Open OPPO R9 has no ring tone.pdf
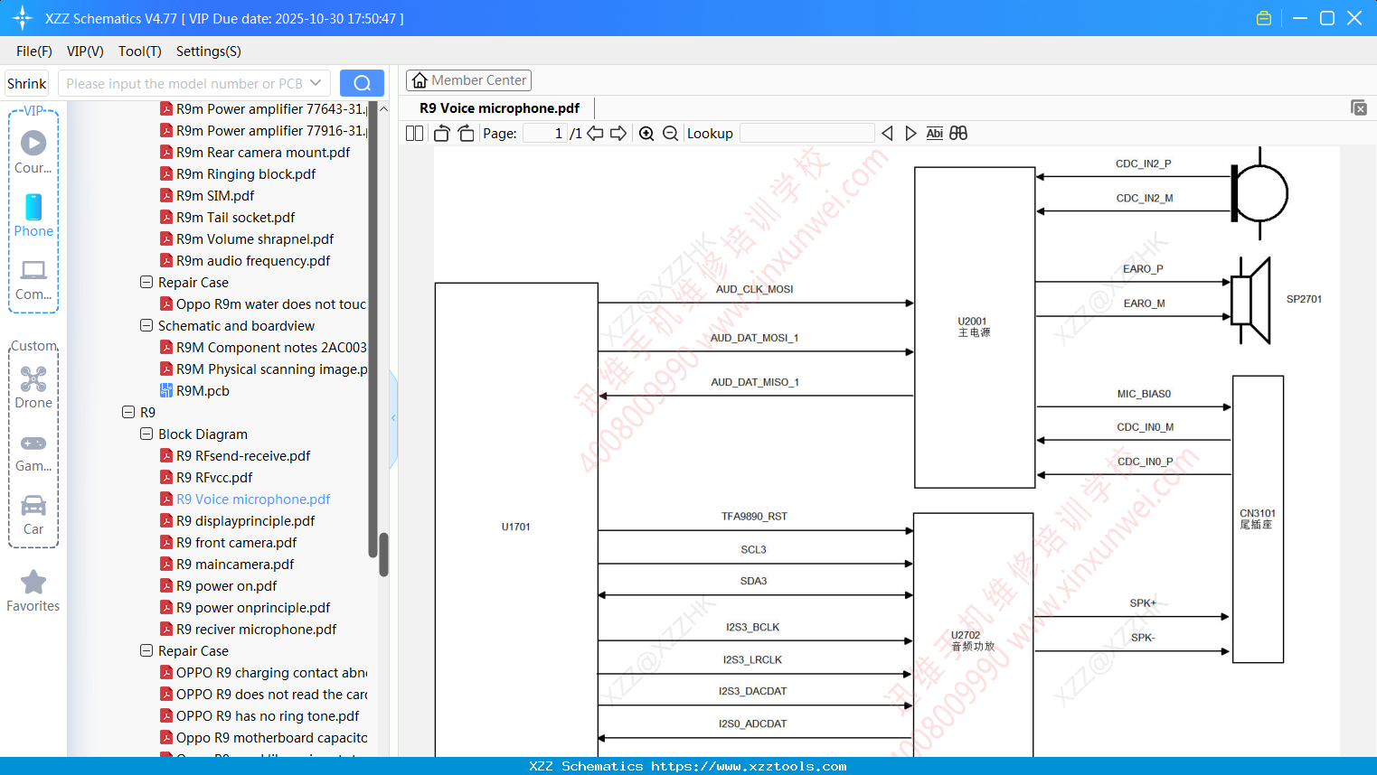 point(268,715)
